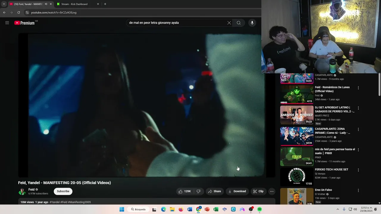Download the video
Screen dimensions: 381x214
click(237, 191)
